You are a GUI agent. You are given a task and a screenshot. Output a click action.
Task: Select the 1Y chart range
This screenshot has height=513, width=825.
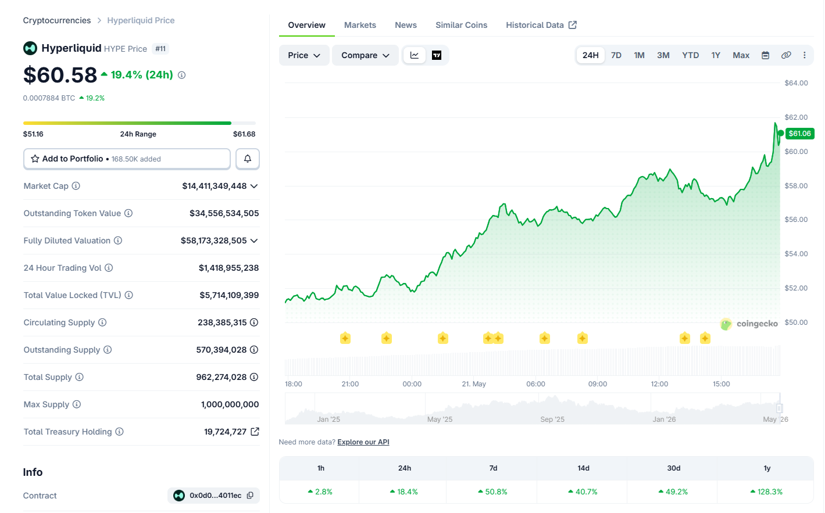click(x=716, y=55)
